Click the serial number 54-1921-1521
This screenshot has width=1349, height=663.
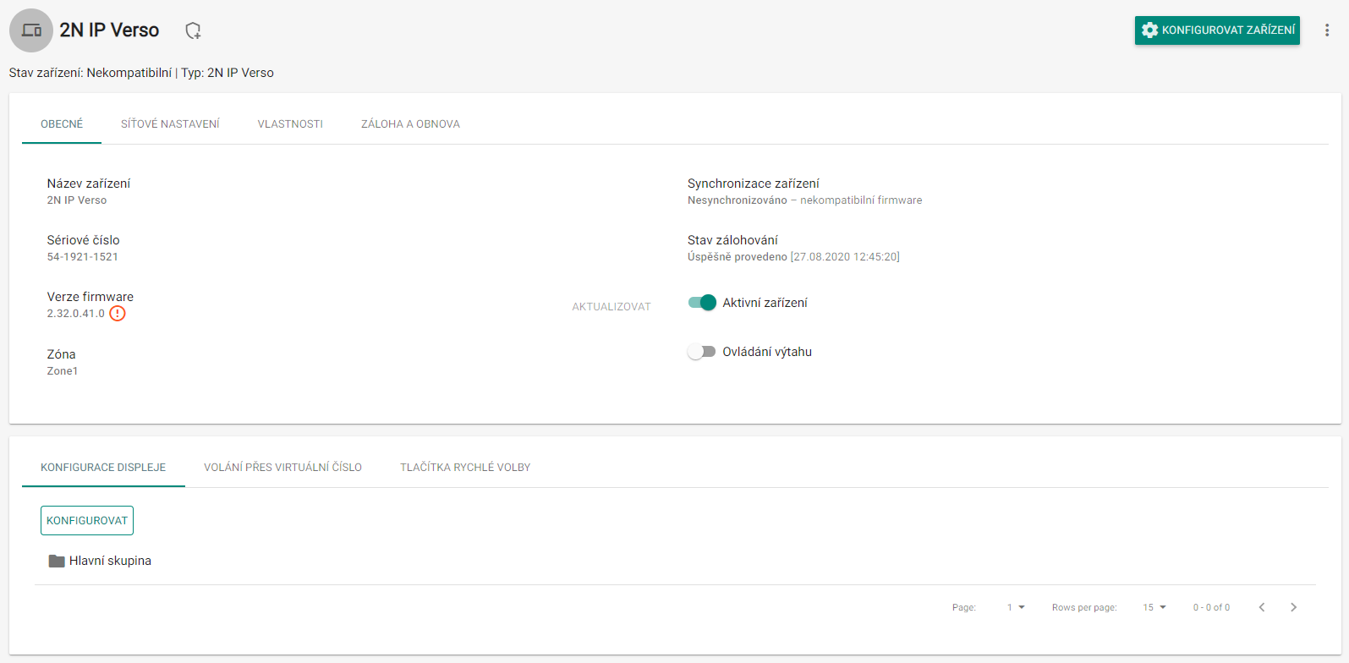click(83, 257)
